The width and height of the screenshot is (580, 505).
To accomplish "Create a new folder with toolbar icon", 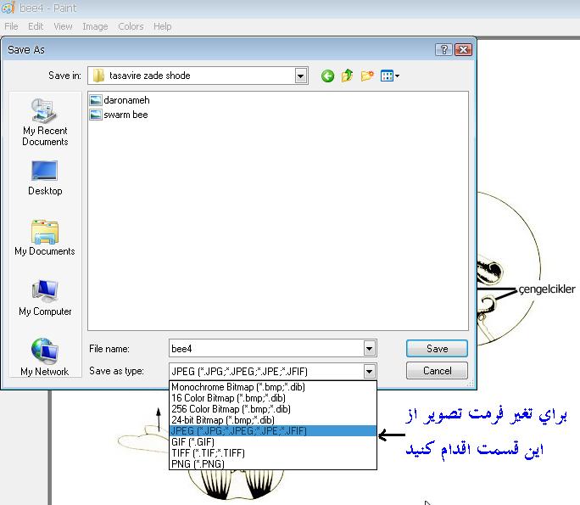I will pyautogui.click(x=367, y=76).
